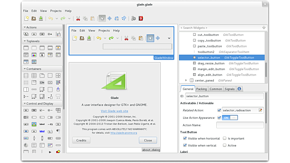Enable the Is important checkbox
This screenshot has height=163, width=290.
[x=224, y=138]
